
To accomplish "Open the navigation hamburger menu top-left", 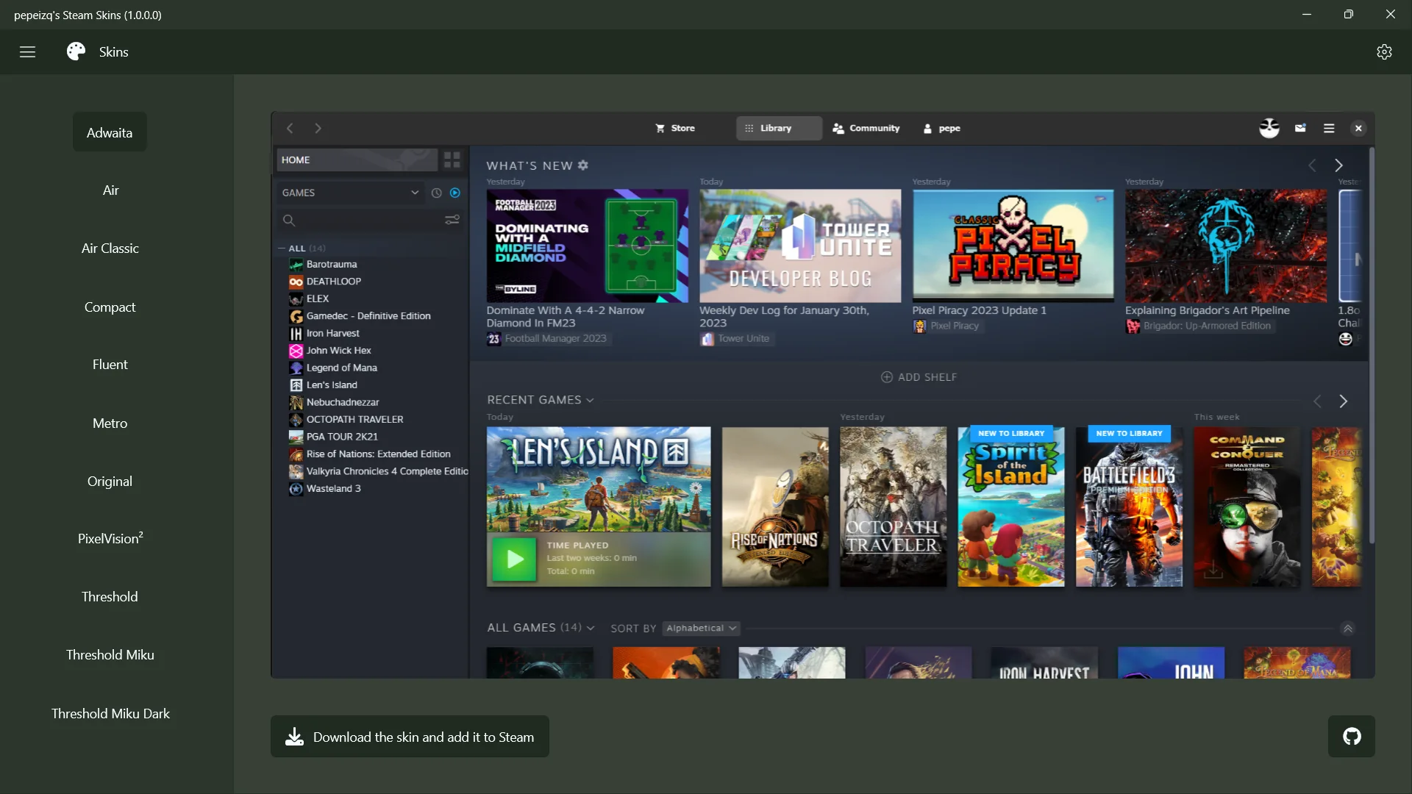I will [x=27, y=51].
